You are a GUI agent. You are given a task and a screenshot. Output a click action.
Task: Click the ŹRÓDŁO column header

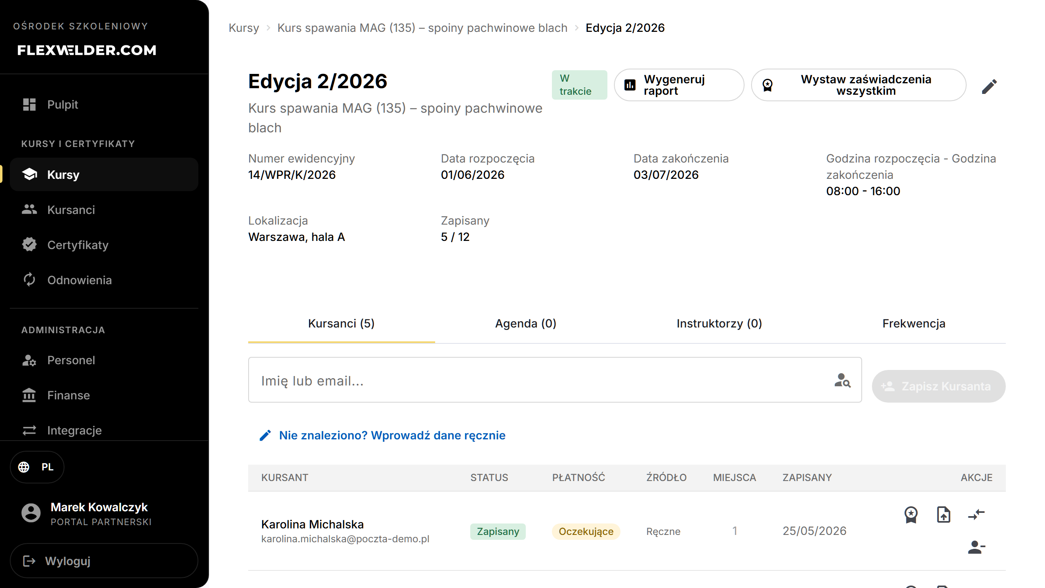(x=667, y=478)
